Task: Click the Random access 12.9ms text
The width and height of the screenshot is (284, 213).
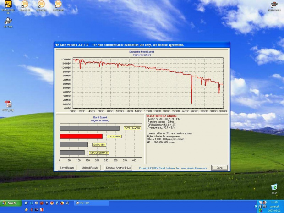Action: (161, 122)
